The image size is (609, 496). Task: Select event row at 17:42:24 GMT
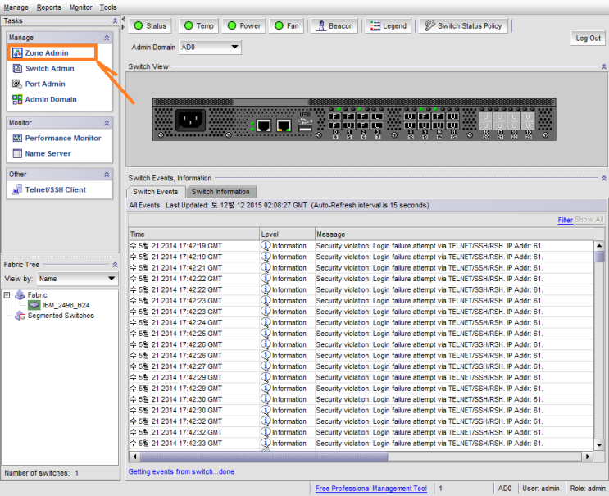[361, 323]
